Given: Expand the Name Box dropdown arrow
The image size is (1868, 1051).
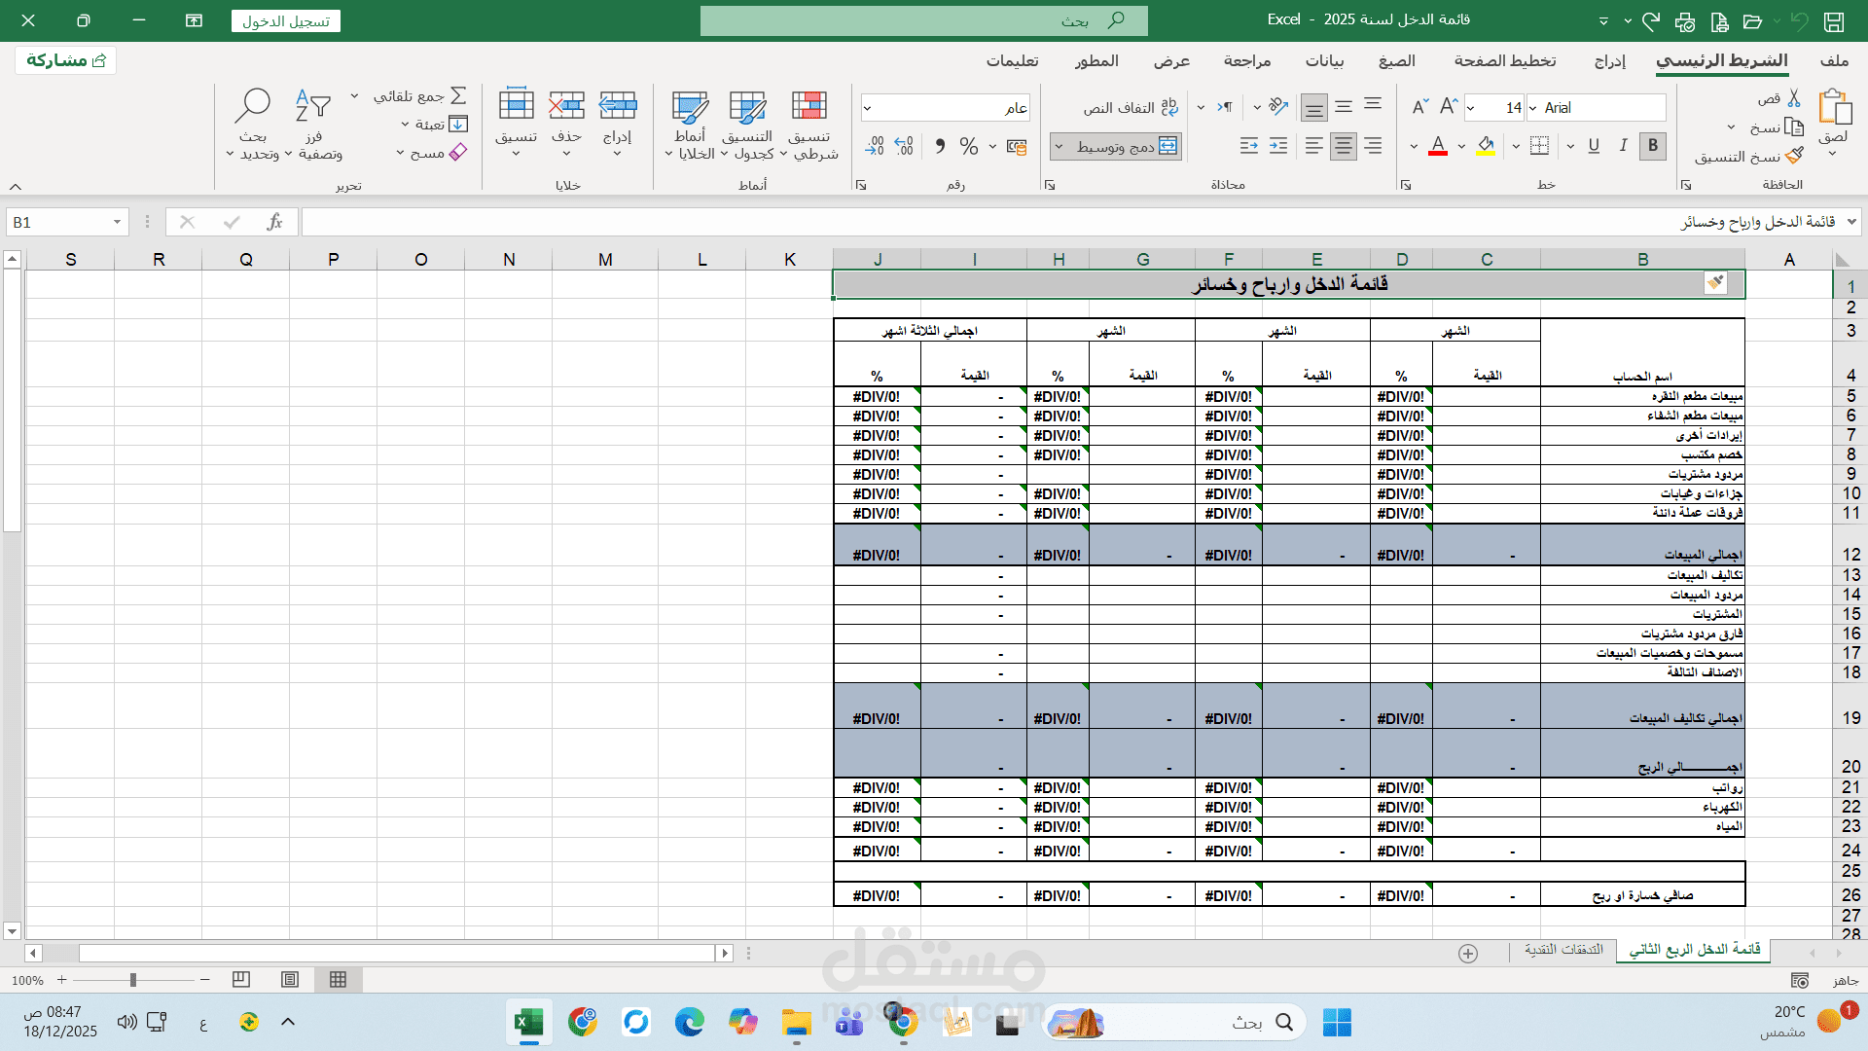Looking at the screenshot, I should tap(117, 222).
